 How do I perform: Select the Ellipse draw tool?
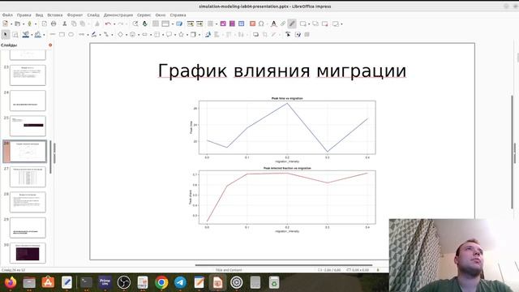(x=71, y=34)
